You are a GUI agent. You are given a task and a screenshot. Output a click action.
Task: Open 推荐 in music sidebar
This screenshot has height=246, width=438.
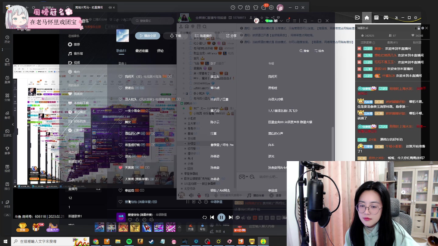[74, 44]
